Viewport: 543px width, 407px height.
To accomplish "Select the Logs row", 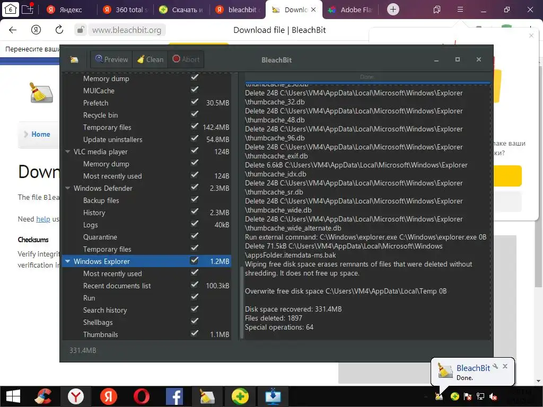I will tap(146, 225).
